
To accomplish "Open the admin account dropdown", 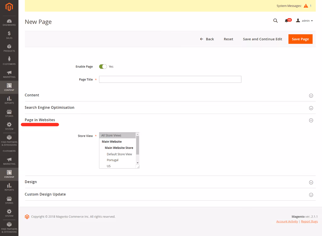I will tap(304, 20).
